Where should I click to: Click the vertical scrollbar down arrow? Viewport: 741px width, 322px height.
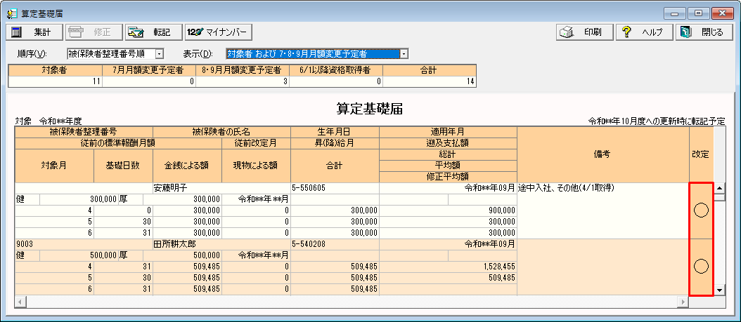click(x=719, y=290)
